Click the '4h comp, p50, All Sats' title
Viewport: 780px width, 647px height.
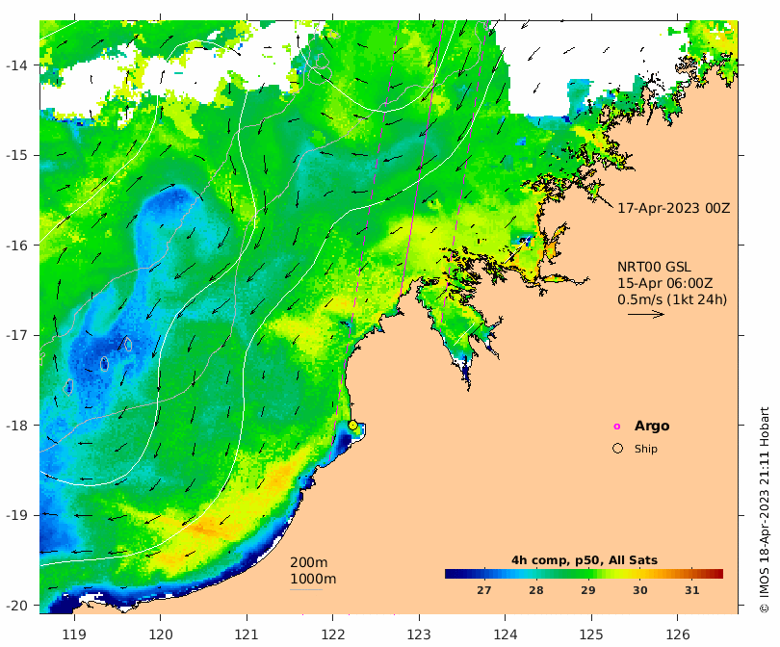pos(584,560)
